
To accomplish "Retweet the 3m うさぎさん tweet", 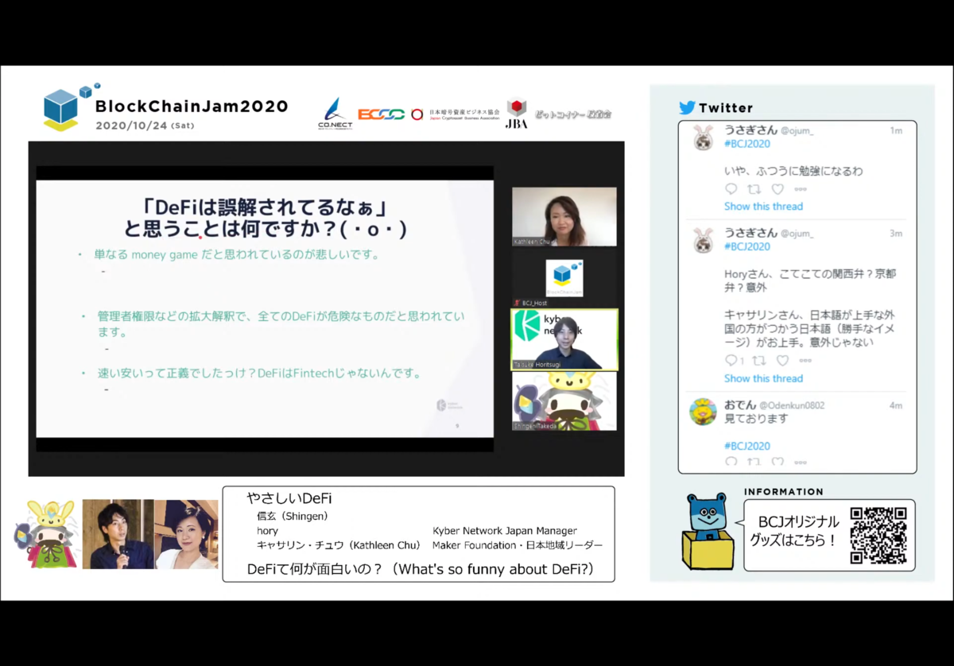I will 760,361.
